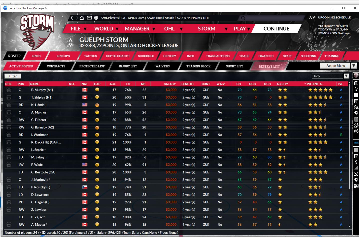The width and height of the screenshot is (359, 237).
Task: Open the trade arrows sidebar icon
Action: pyautogui.click(x=356, y=131)
